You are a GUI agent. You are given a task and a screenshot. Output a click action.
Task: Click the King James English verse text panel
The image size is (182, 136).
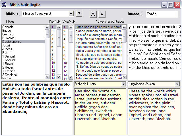tap(154, 112)
